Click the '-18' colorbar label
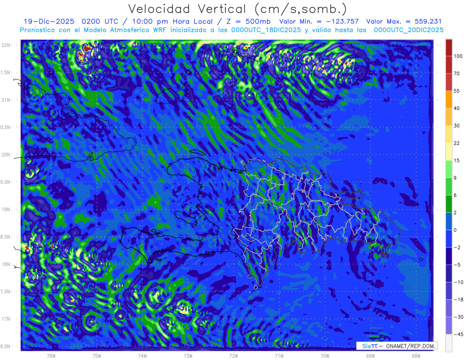This screenshot has height=361, width=467. coord(458,299)
